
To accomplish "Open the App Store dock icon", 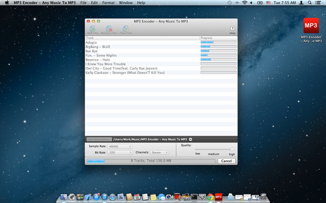I will click(97, 197).
